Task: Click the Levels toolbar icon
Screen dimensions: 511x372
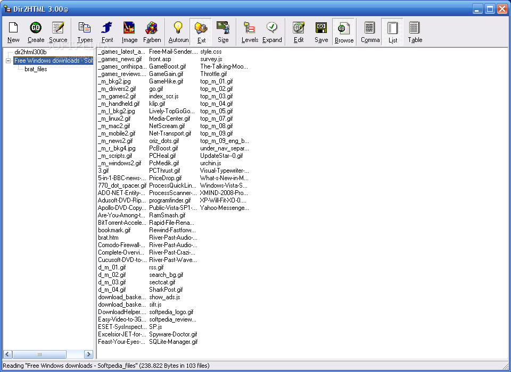Action: pos(250,32)
